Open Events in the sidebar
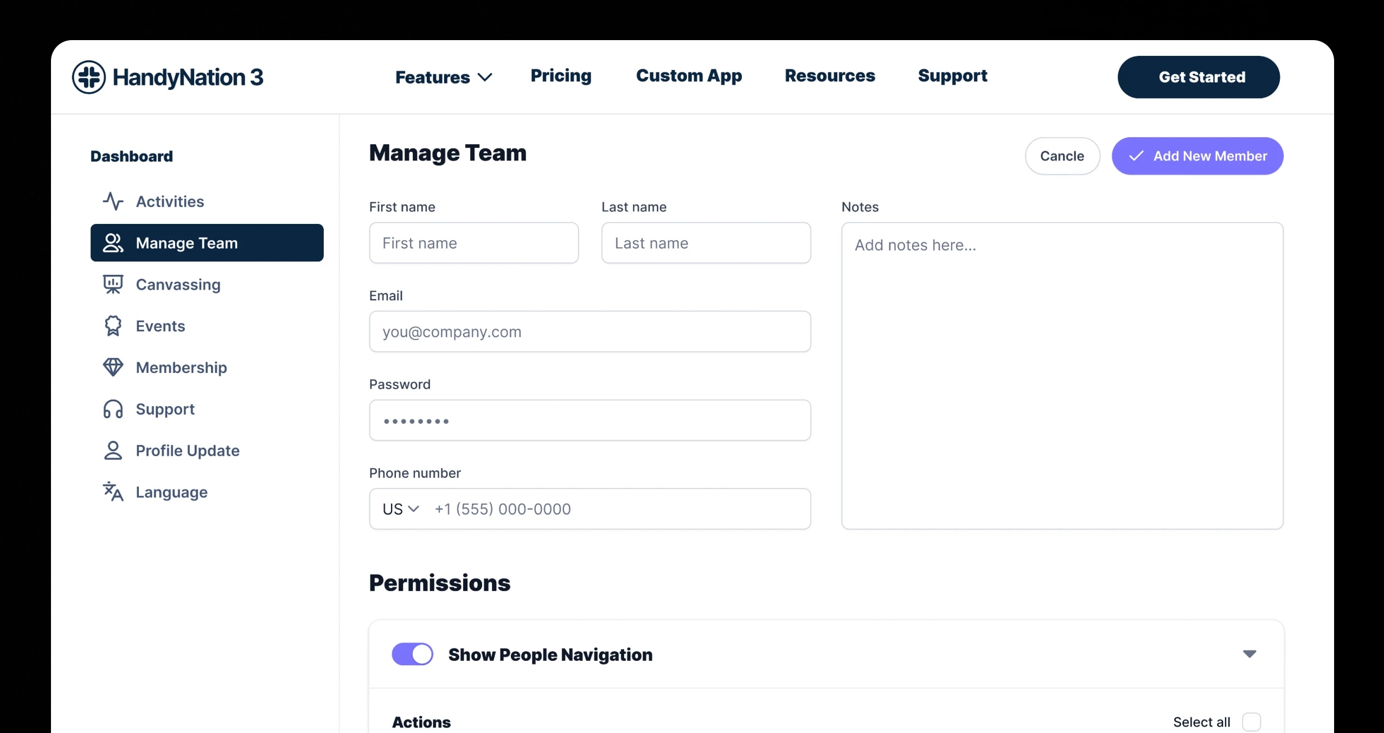The height and width of the screenshot is (733, 1384). (x=207, y=326)
